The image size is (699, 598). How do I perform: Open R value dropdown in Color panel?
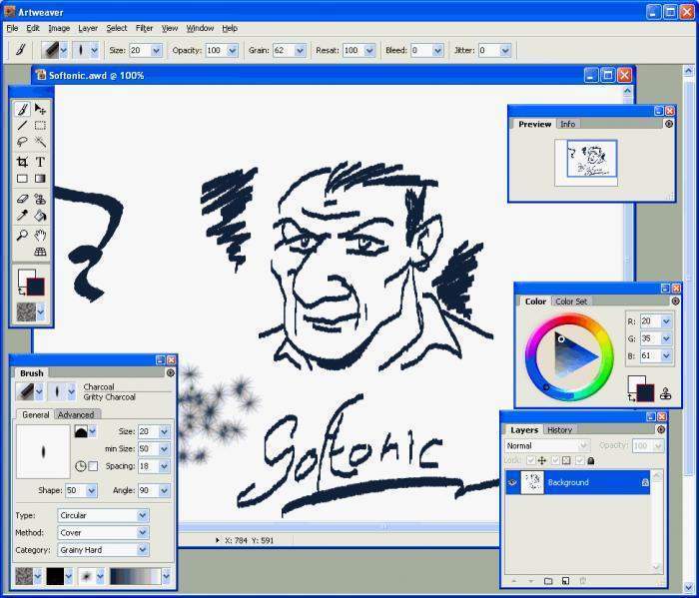[x=666, y=321]
